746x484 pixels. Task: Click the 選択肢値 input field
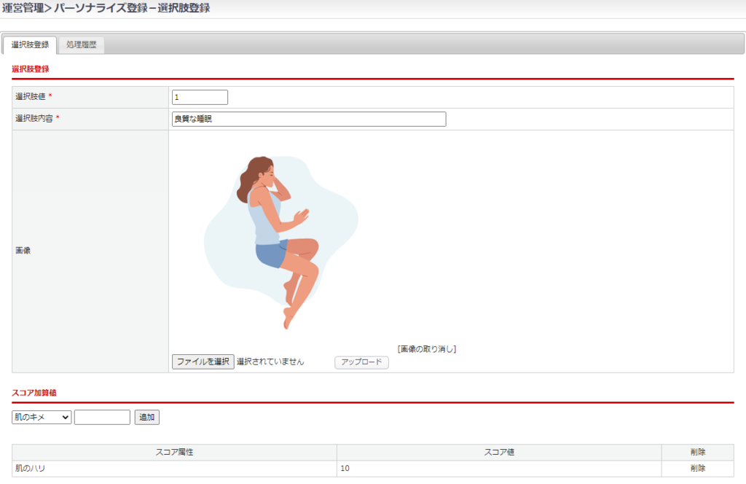point(200,97)
